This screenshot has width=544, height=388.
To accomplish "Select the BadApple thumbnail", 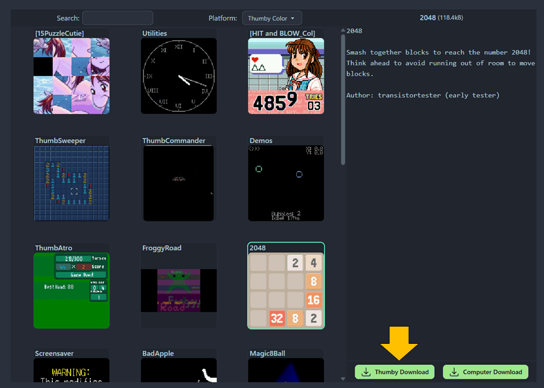I will click(179, 370).
